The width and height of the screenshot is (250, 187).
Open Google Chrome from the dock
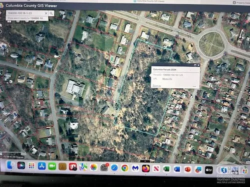coord(125,168)
